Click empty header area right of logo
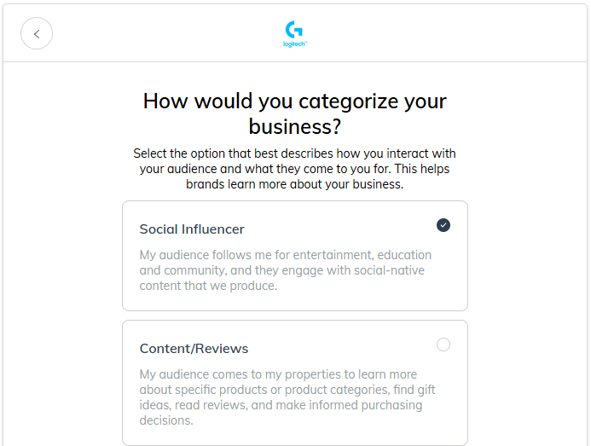 [x=443, y=34]
